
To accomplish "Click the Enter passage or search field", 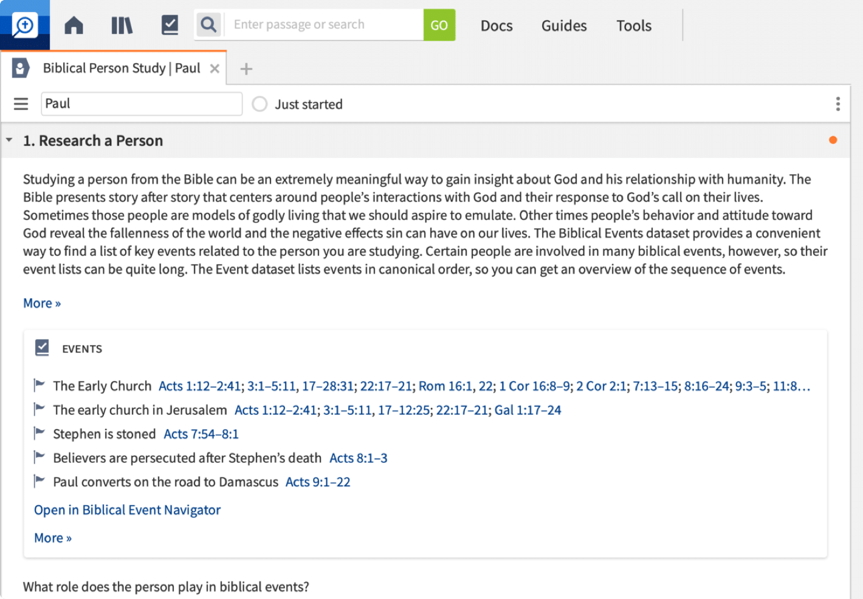I will click(x=324, y=25).
